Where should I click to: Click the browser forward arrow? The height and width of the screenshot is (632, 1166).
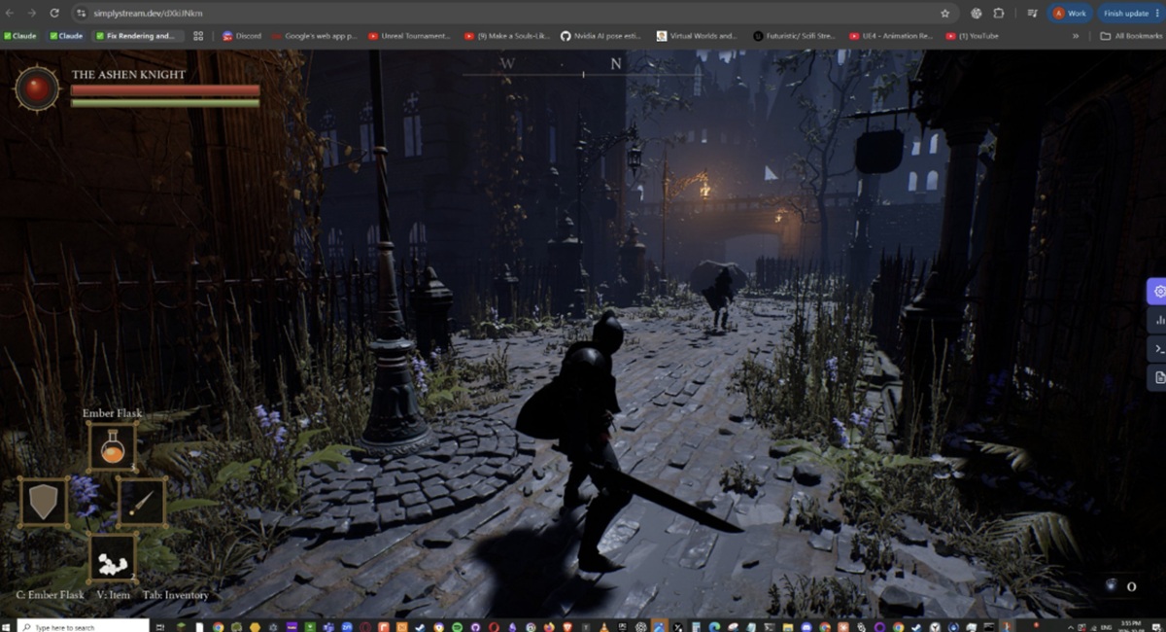point(32,14)
